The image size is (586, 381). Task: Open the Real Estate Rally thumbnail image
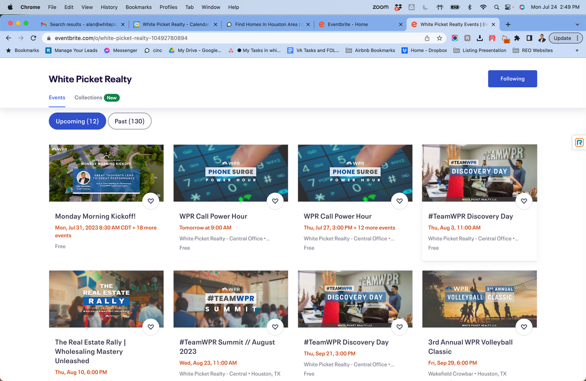point(107,299)
